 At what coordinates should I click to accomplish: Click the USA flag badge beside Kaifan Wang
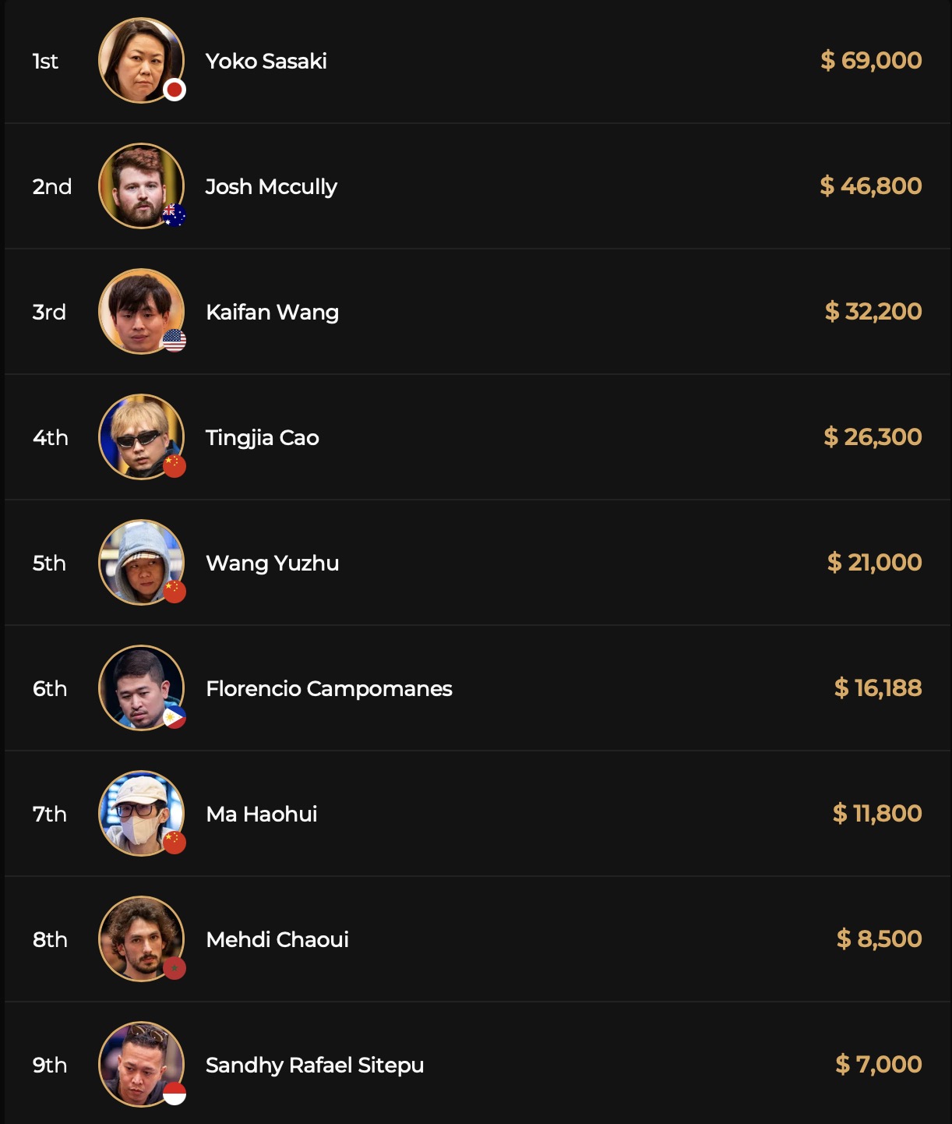click(x=175, y=341)
